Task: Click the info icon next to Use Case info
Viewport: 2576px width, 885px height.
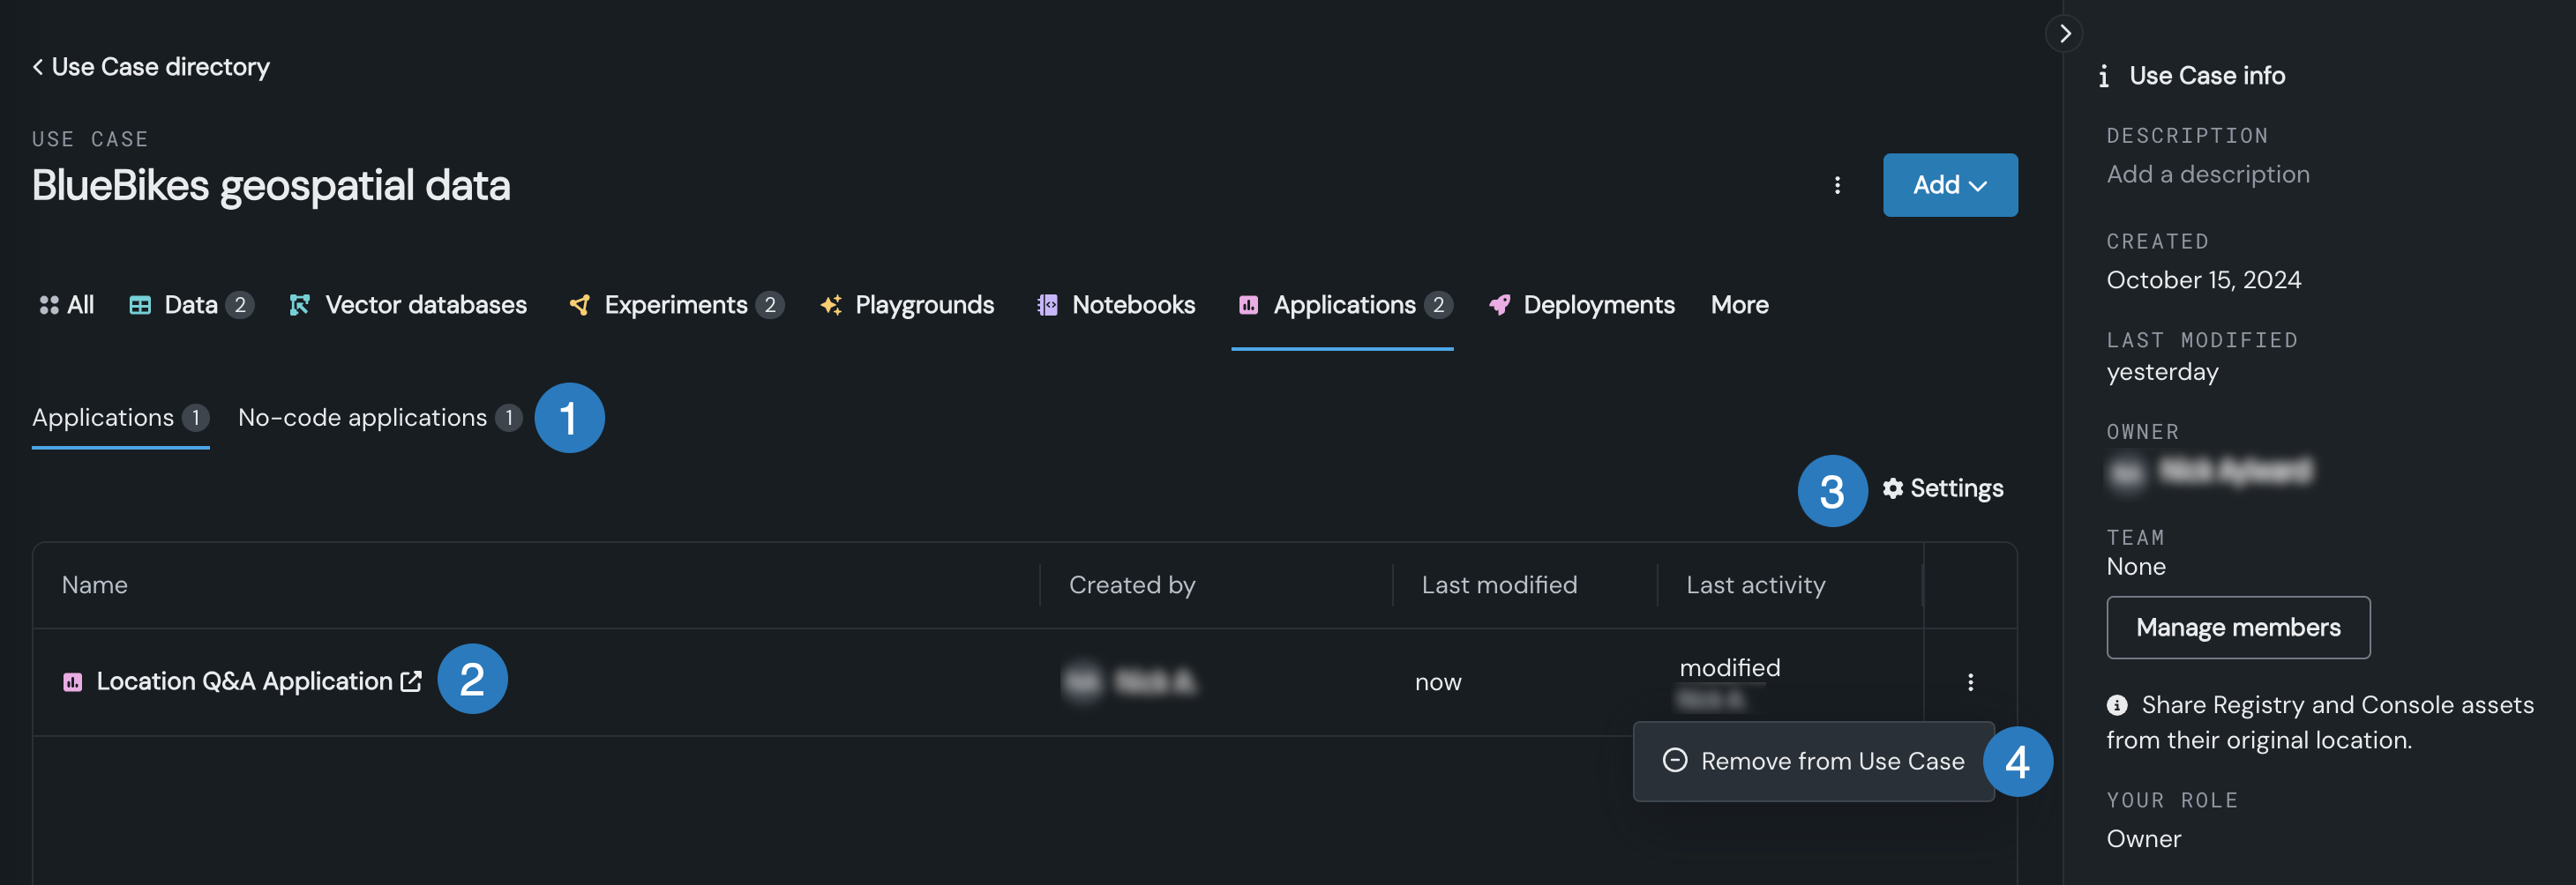Action: pyautogui.click(x=2103, y=76)
